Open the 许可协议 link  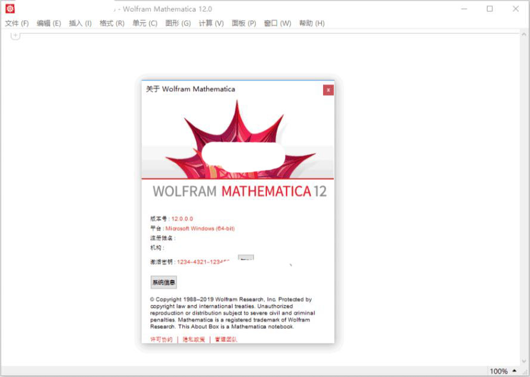161,339
